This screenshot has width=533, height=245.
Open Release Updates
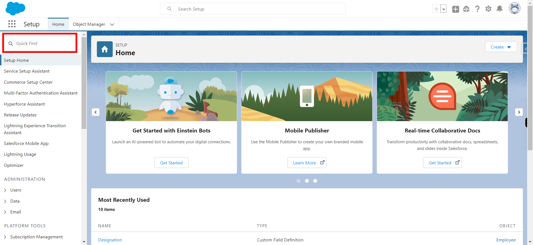[x=20, y=115]
